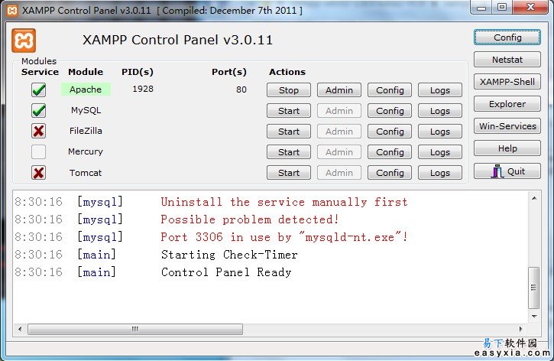Viewport: 554px width, 361px height.
Task: Minimize the XAMPP window
Action: click(x=481, y=8)
